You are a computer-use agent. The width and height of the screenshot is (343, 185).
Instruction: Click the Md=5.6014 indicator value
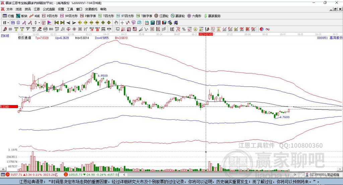pos(82,38)
